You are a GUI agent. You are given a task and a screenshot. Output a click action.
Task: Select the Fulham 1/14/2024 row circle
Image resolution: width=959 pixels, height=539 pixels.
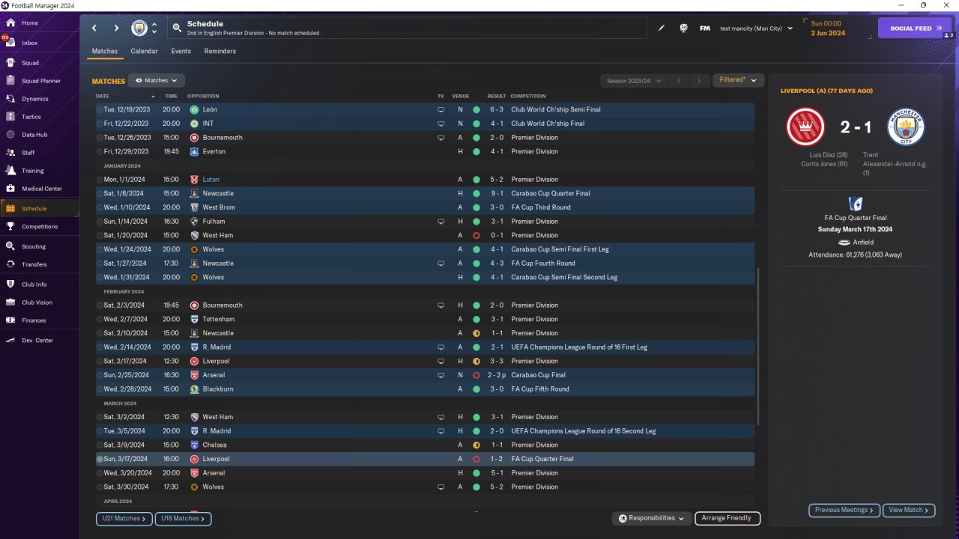click(100, 222)
